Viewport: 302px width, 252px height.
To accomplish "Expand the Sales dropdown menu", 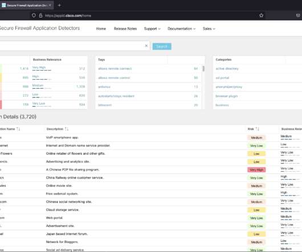I will pyautogui.click(x=209, y=28).
